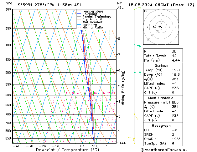
Task: Click the yellow wind barb near 850 hPa
Action: [134, 139]
